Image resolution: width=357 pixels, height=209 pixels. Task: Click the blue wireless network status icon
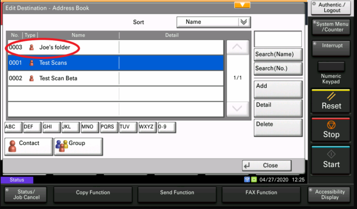tap(247, 180)
